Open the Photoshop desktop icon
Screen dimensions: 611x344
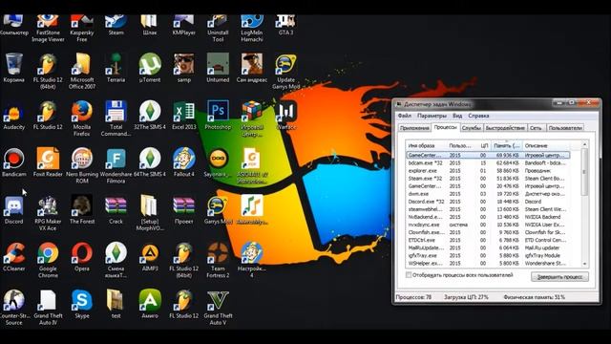(x=218, y=115)
